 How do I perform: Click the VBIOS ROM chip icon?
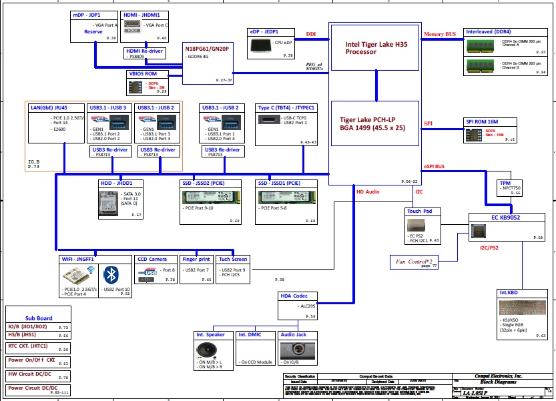pos(133,87)
